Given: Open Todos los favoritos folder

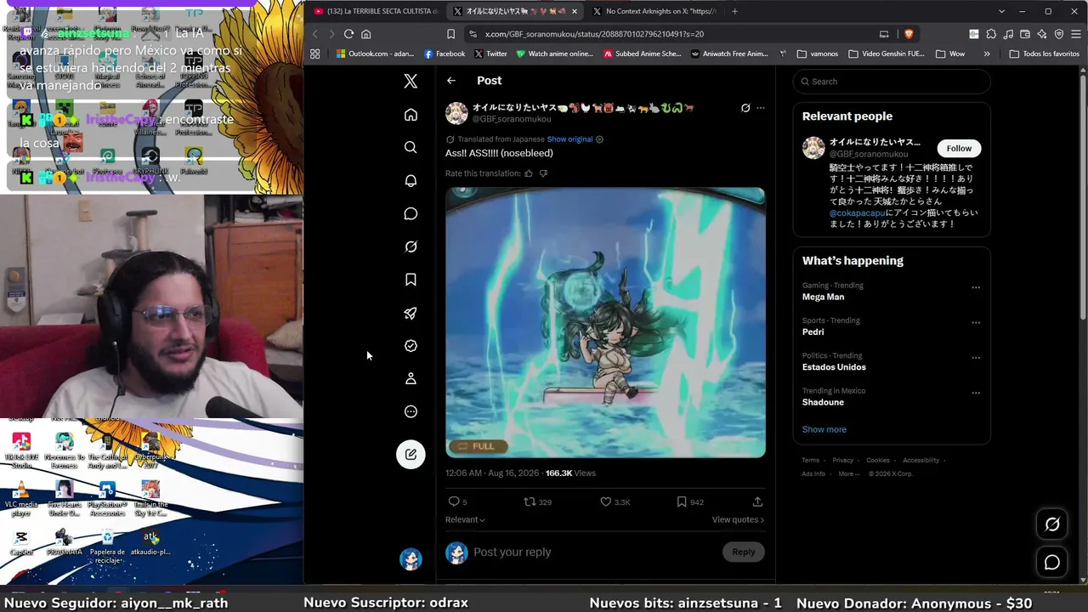Looking at the screenshot, I should click(1045, 54).
